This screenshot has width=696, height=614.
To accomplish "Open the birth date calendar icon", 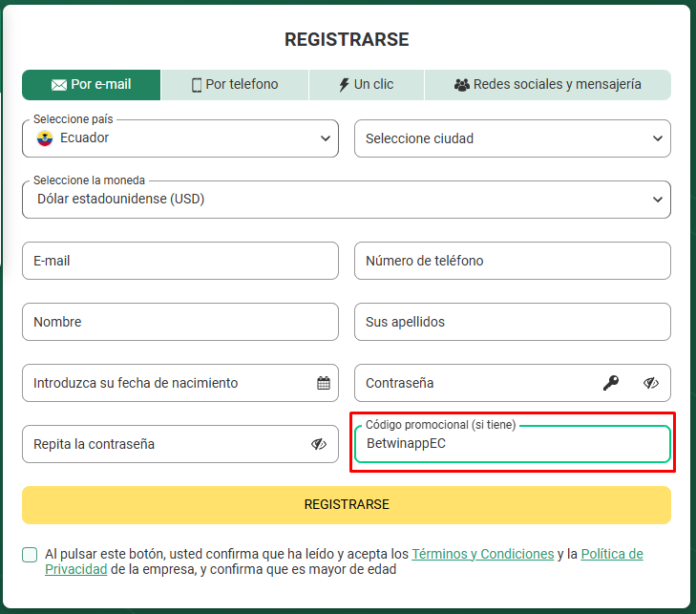I will (324, 383).
